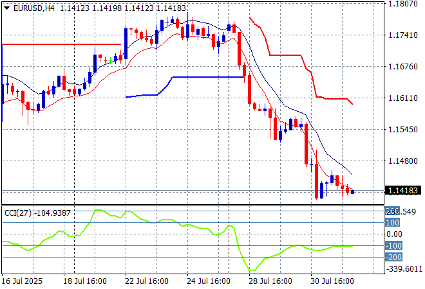Click the 1.17410 price scale value
Screen dimensions: 425x289
point(403,35)
